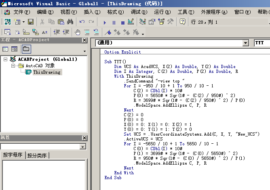The height and width of the screenshot is (190, 270).
Task: Open the properties object dropdown
Action: 83,147
